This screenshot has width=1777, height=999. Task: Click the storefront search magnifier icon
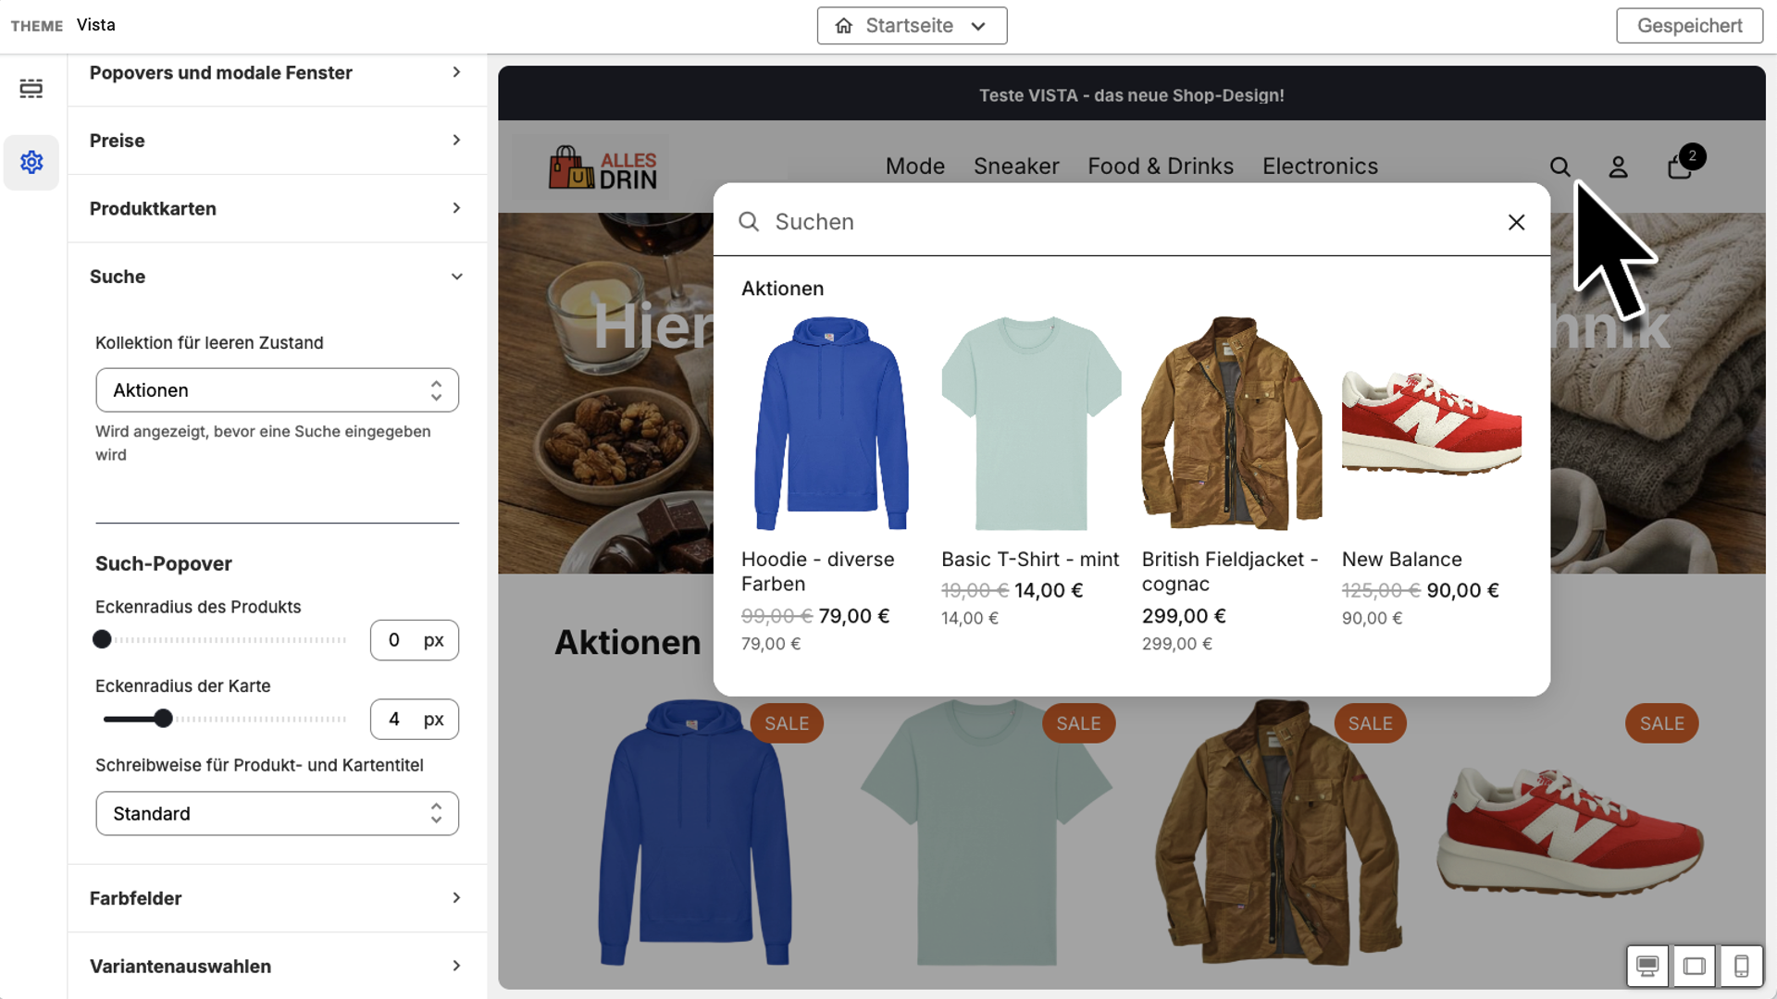coord(1560,167)
